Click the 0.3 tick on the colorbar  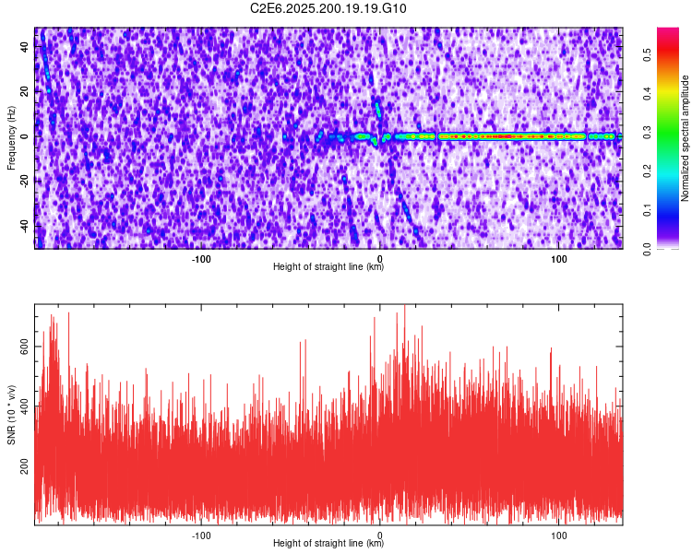[x=647, y=133]
